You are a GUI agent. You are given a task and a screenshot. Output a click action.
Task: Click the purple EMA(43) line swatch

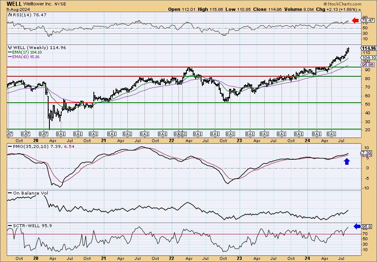10,57
